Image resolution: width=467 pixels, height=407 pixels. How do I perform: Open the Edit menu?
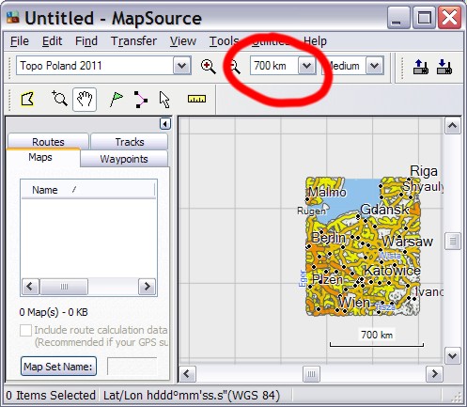pyautogui.click(x=52, y=41)
